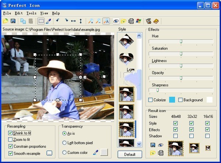Viewport: 221px width, 163px height.
Task: Click the Open file toolbar icon
Action: [x=6, y=21]
